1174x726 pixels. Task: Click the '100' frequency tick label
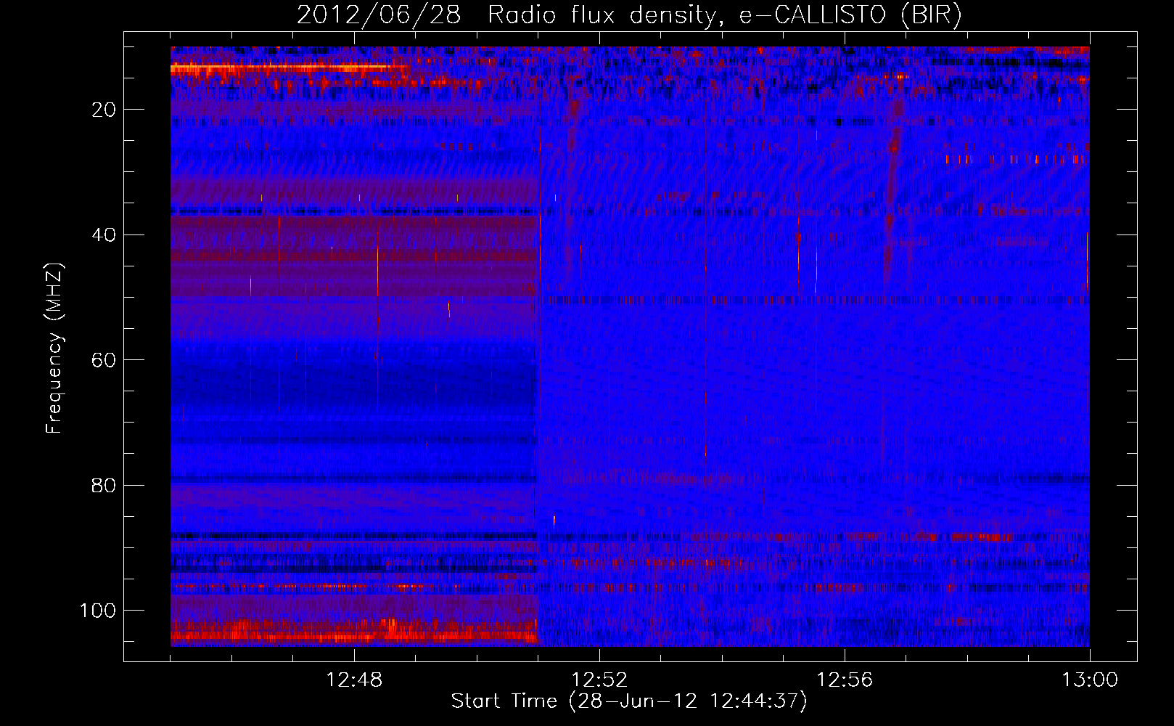pos(99,611)
